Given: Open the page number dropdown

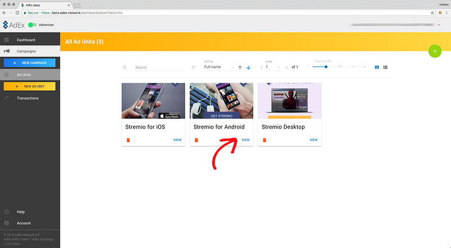Looking at the screenshot, I should pyautogui.click(x=273, y=67).
